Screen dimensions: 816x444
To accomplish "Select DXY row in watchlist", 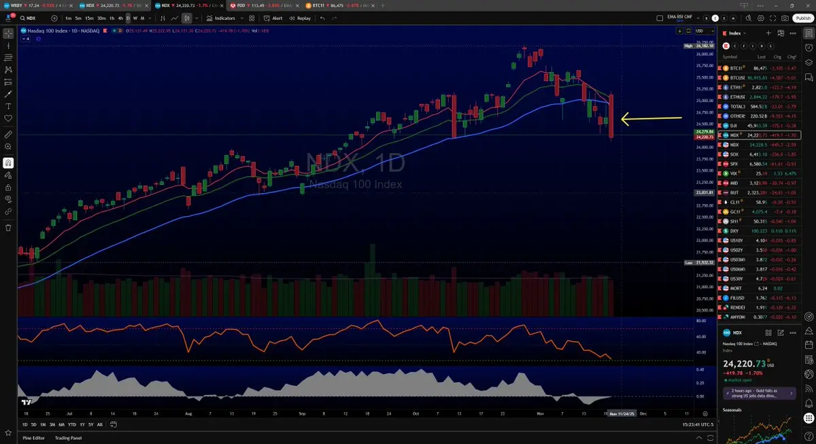I will click(x=758, y=230).
